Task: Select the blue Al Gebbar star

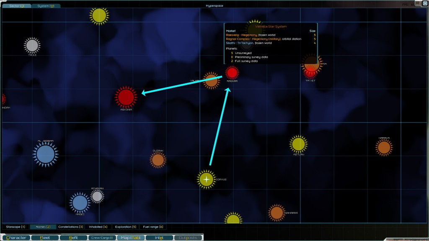Action: click(45, 154)
